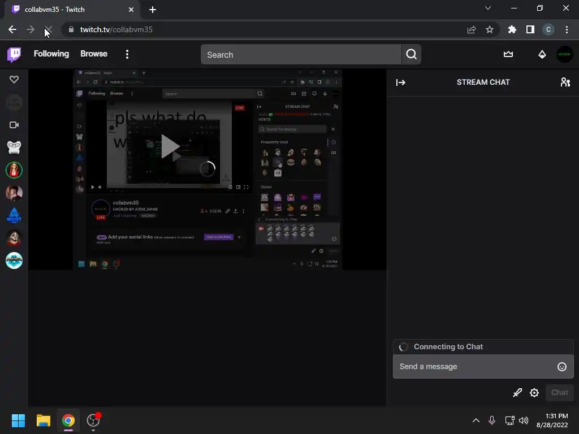Image resolution: width=579 pixels, height=434 pixels.
Task: Open the 1:31 PM clock calendar
Action: pos(552,420)
